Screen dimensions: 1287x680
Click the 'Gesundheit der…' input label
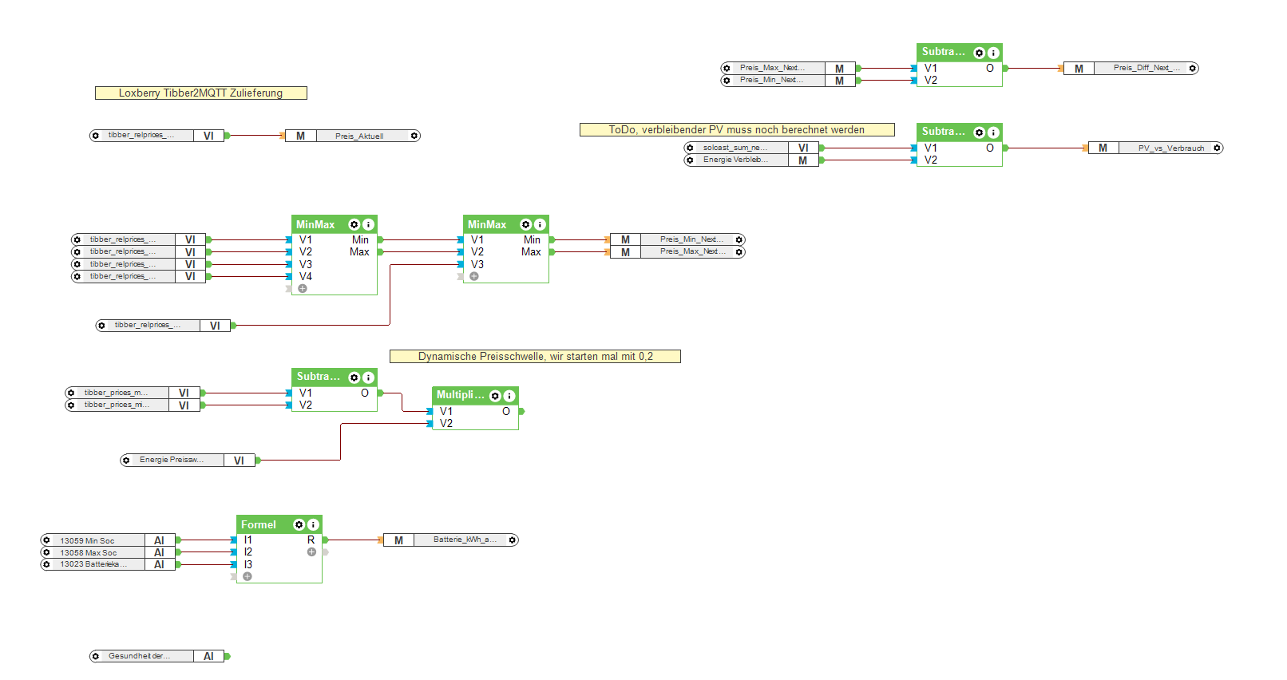coord(140,657)
